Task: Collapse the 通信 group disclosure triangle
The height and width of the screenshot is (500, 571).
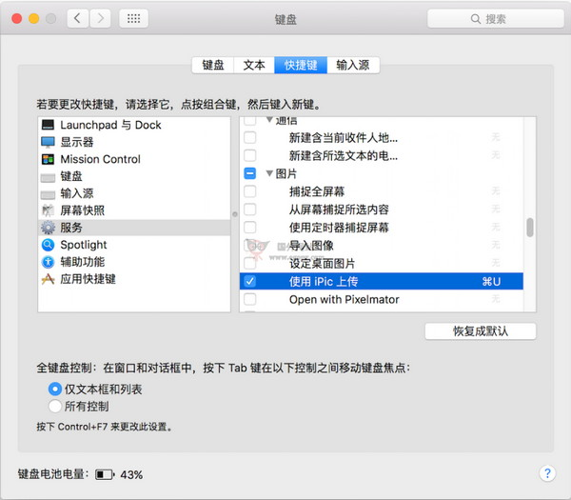Action: pos(269,121)
